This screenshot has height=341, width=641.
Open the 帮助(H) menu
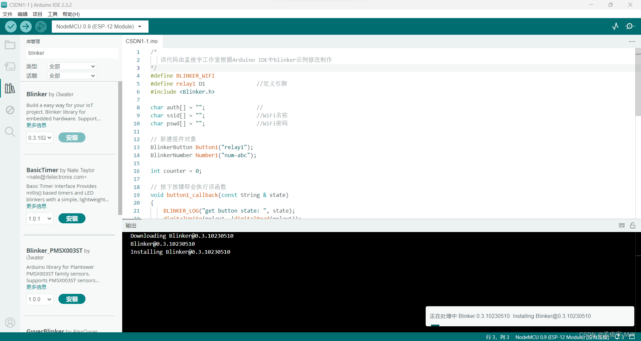(x=71, y=14)
